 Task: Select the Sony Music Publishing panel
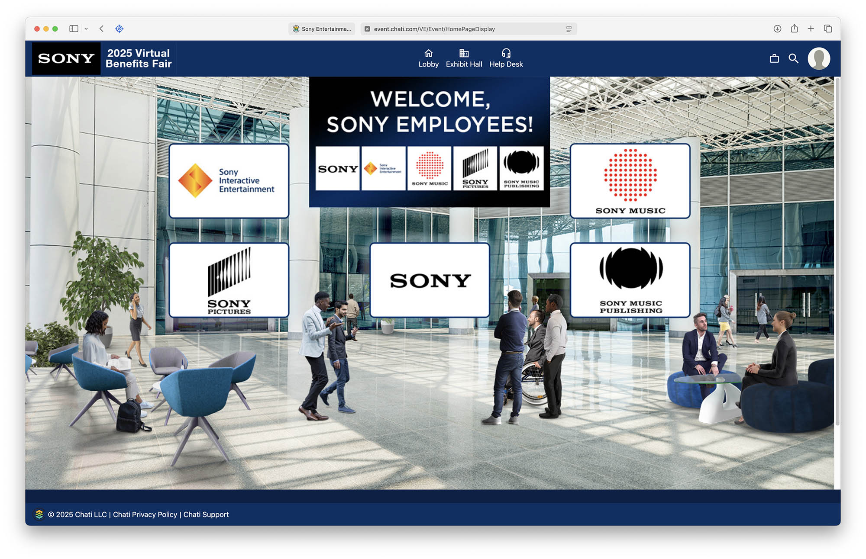630,280
